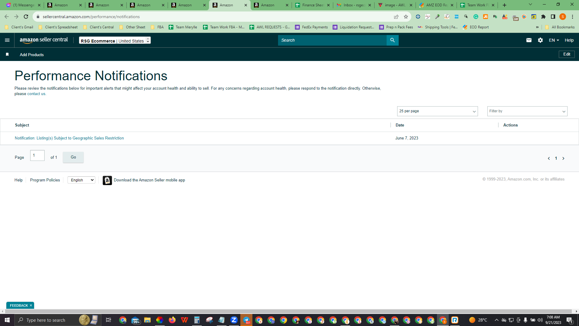
Task: Expand the bookmarks overflow chevron
Action: point(537,27)
